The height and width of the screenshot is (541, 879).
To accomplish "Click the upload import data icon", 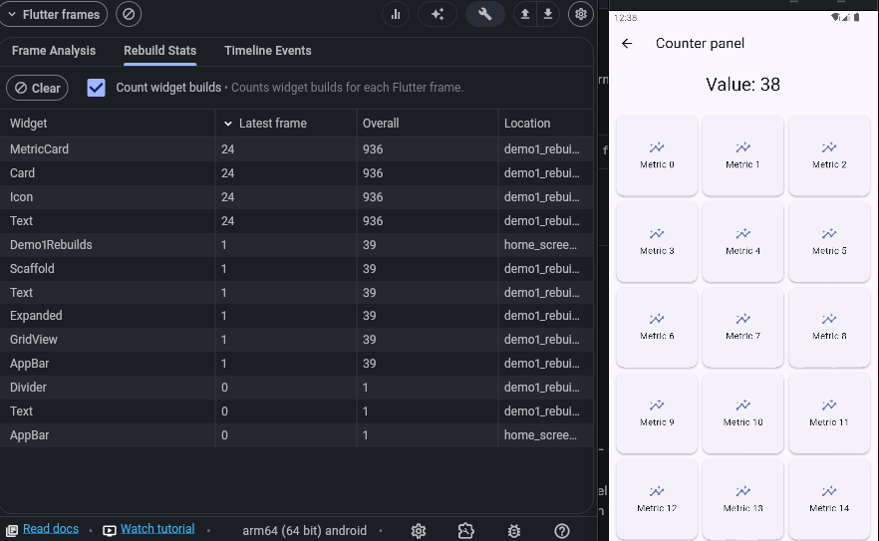I will [x=525, y=15].
